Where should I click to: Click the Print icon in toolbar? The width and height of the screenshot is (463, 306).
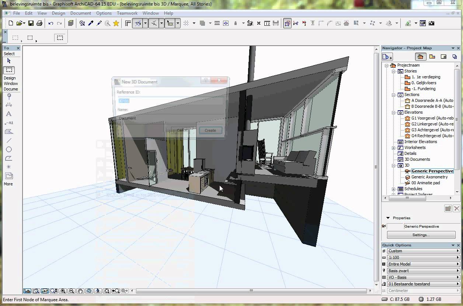[39, 23]
